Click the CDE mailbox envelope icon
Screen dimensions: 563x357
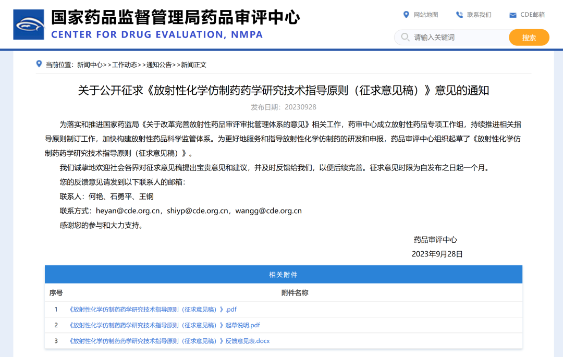513,15
